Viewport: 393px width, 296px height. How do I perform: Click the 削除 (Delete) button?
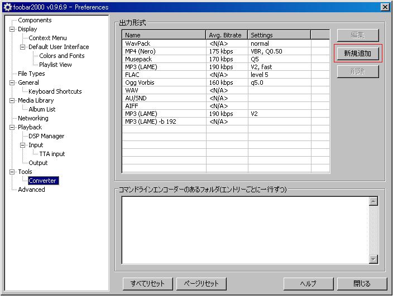tap(358, 71)
